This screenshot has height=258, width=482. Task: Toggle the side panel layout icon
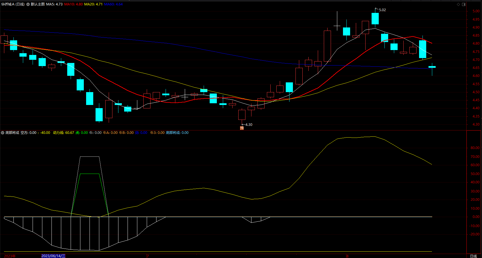(464, 4)
